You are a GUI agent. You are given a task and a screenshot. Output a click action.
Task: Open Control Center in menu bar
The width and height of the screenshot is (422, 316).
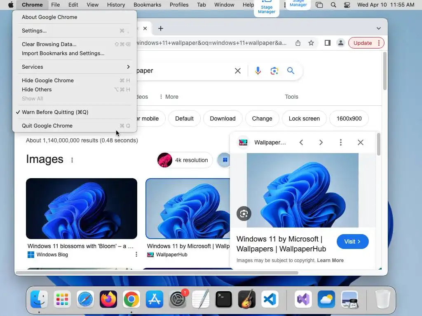click(347, 5)
